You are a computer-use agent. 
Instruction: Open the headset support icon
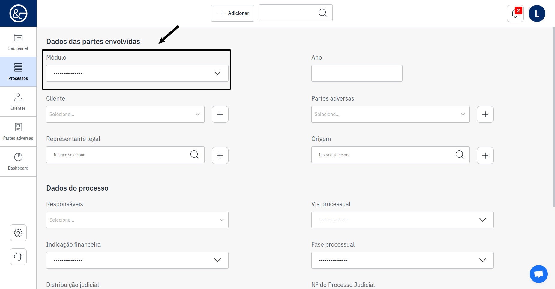(x=18, y=257)
